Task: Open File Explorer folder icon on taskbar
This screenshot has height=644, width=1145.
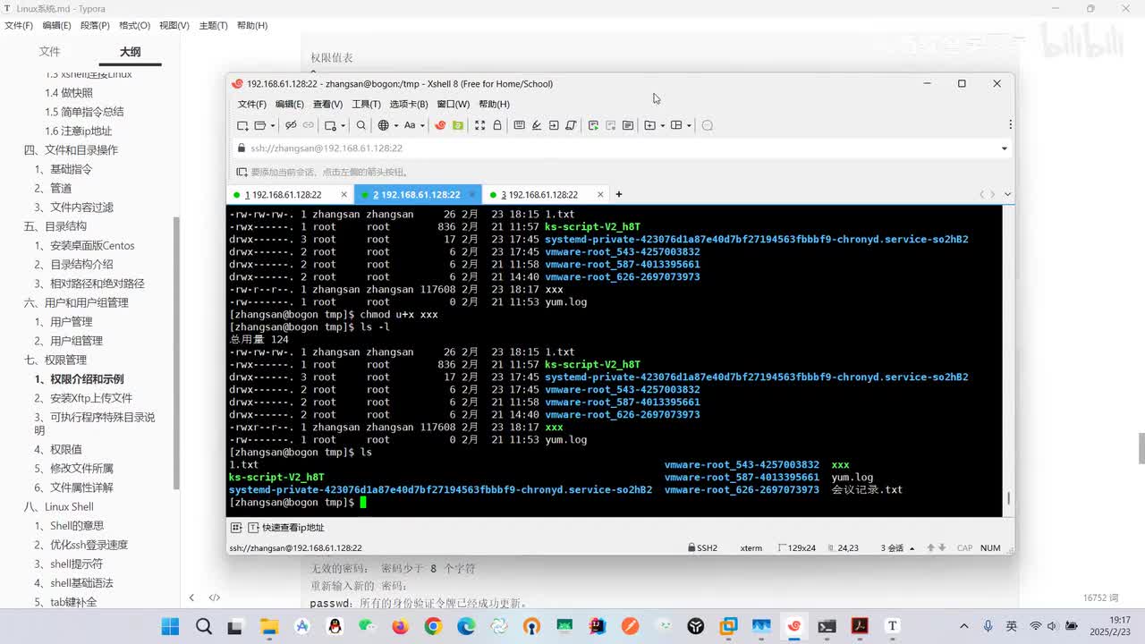Action: 269,626
